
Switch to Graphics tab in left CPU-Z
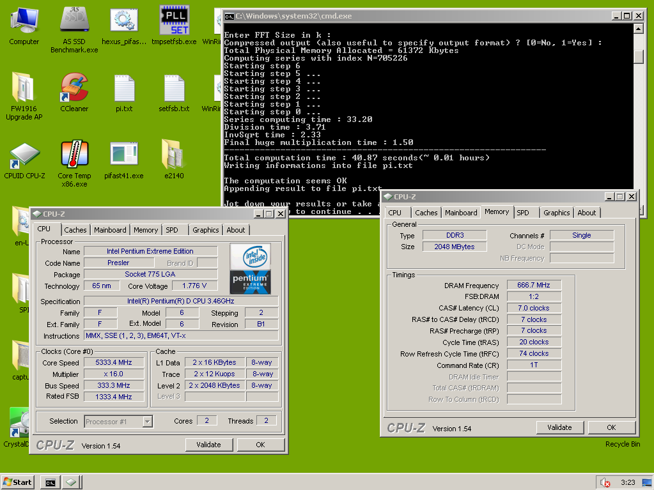point(206,230)
